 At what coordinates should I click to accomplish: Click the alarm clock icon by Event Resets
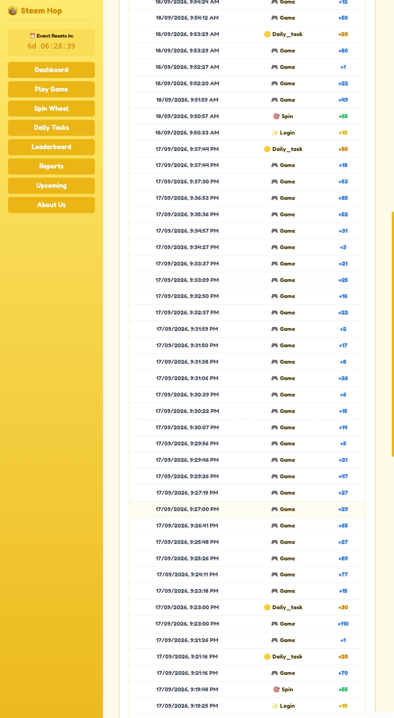(x=32, y=36)
